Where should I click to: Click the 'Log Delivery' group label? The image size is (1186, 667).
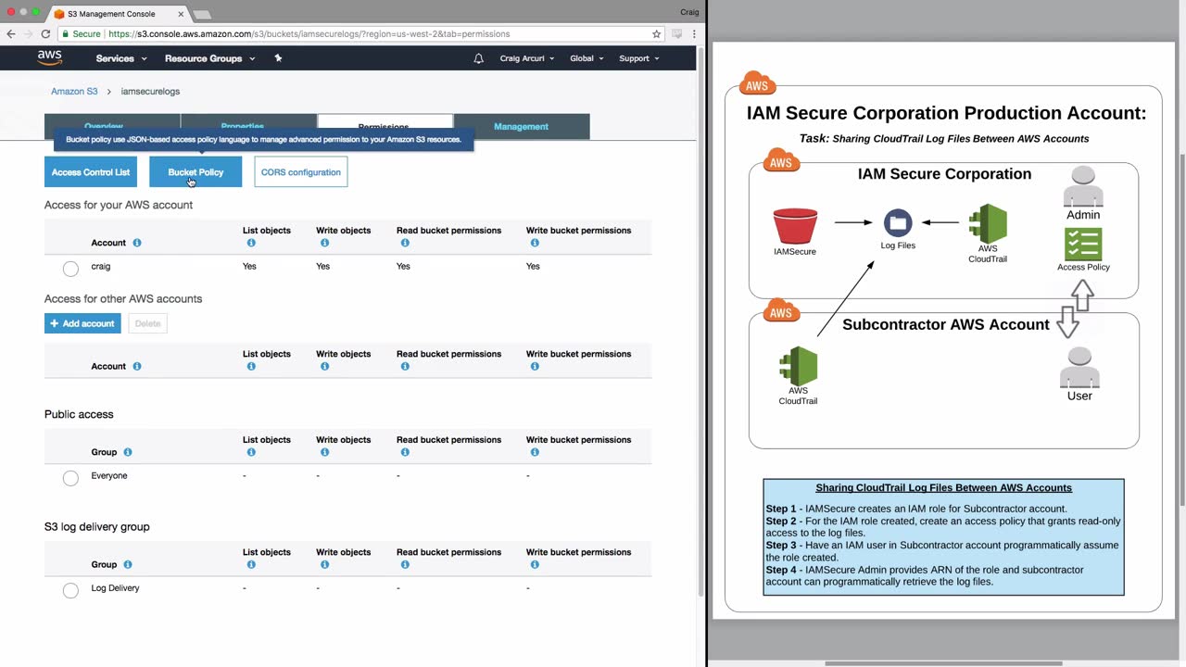point(115,588)
